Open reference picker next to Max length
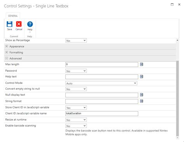 tap(142, 64)
